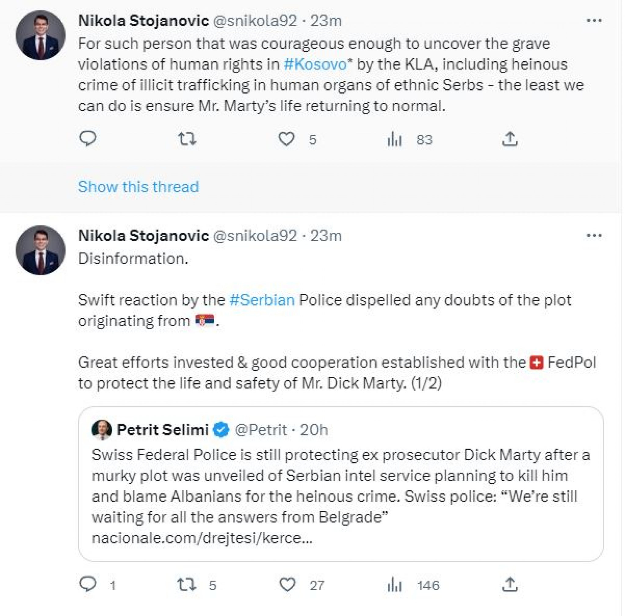Like the tweet with 27 likes
The width and height of the screenshot is (625, 616).
click(x=287, y=585)
